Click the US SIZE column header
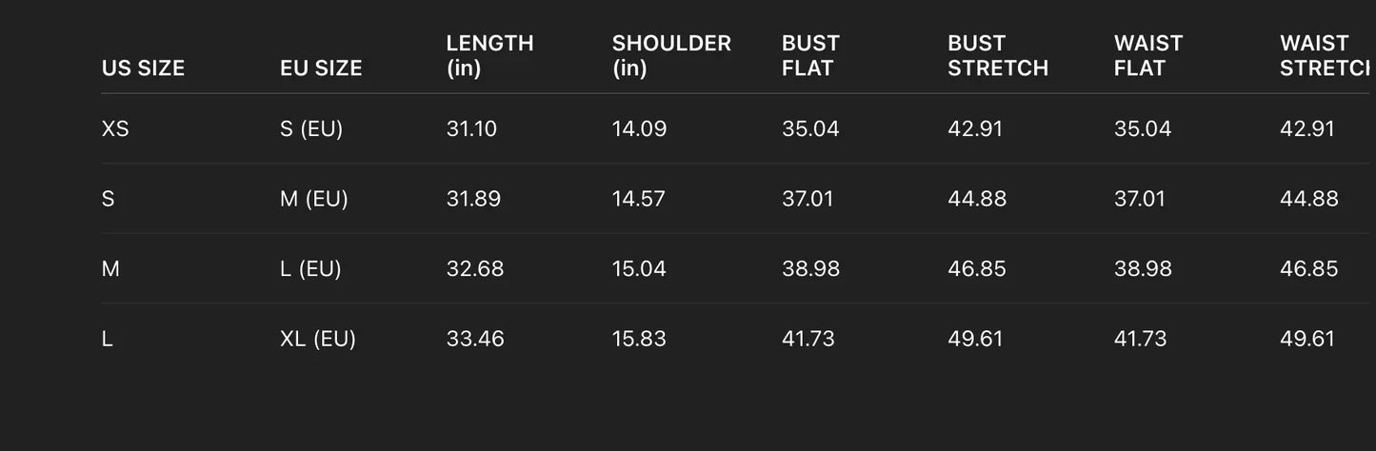The width and height of the screenshot is (1376, 451). [143, 69]
